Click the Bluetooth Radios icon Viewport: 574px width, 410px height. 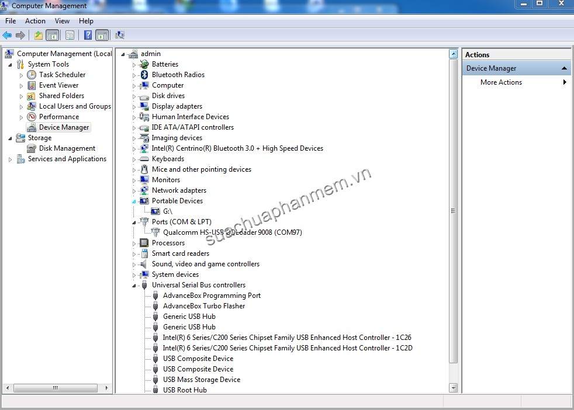(144, 75)
